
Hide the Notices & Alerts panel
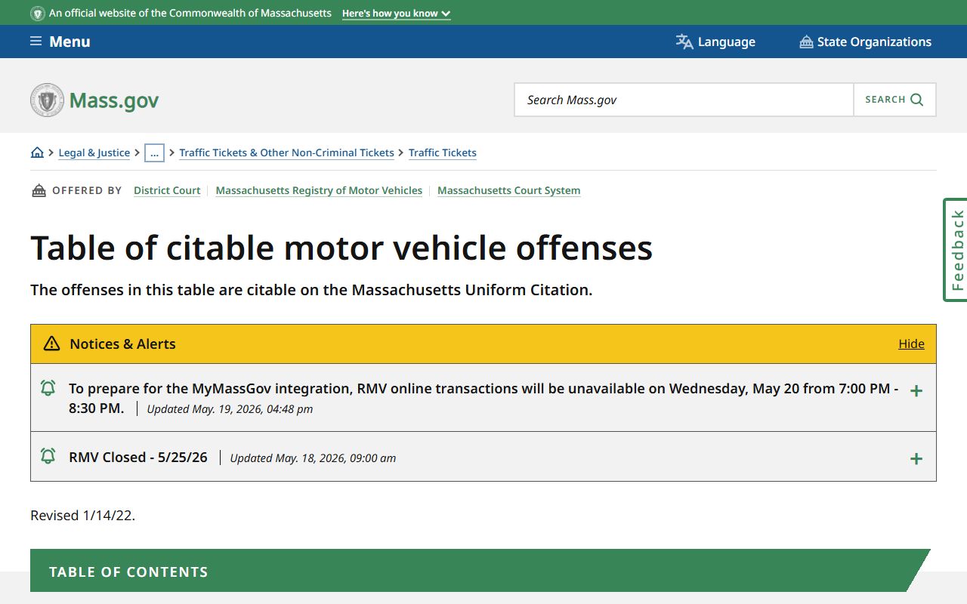[x=911, y=344]
